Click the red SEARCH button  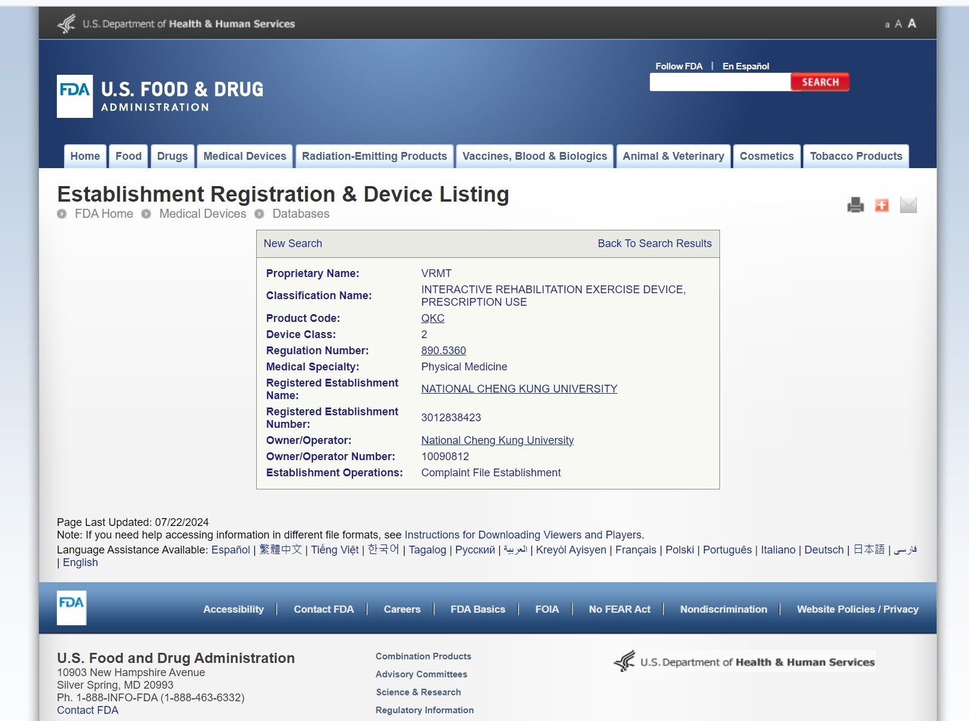(820, 82)
